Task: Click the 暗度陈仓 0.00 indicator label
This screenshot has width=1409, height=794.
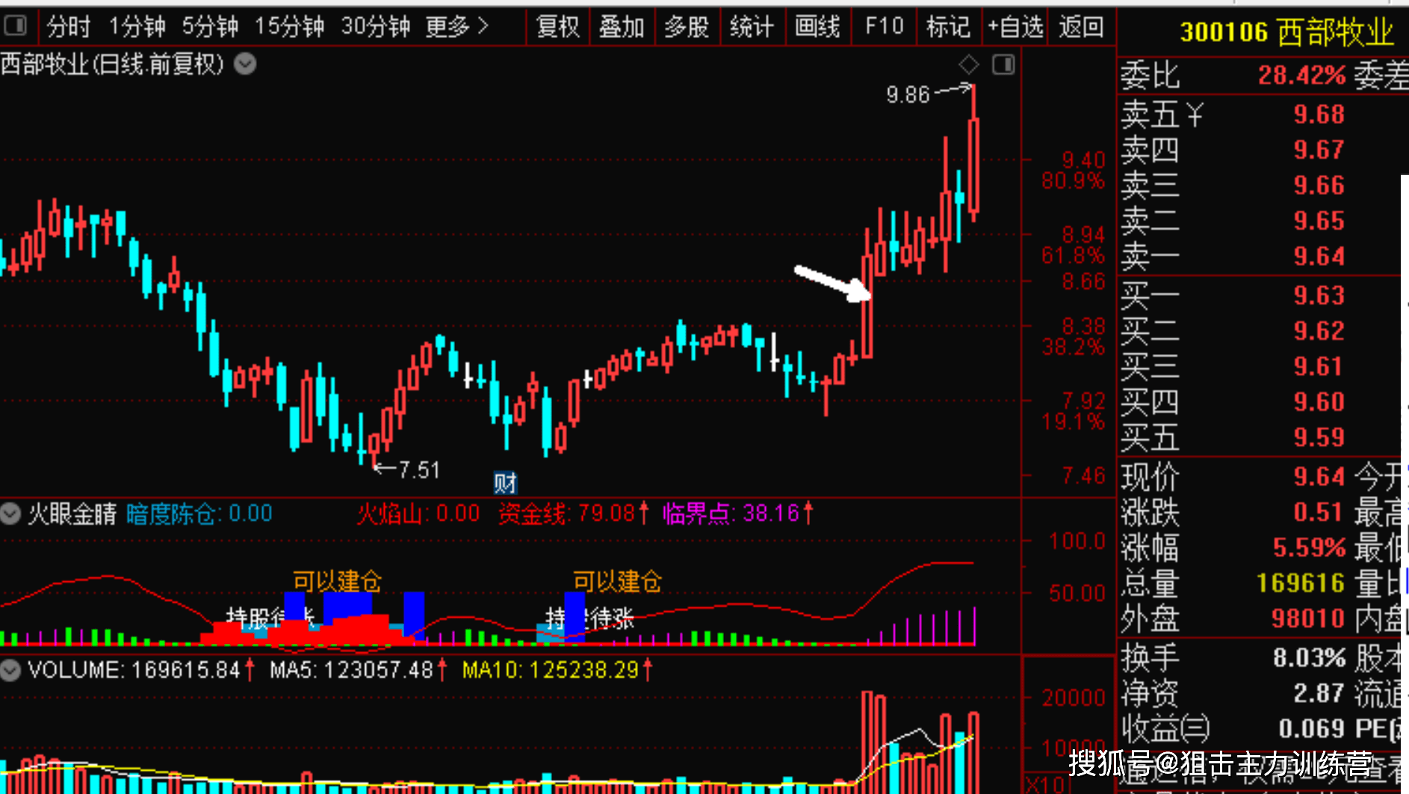Action: (199, 514)
